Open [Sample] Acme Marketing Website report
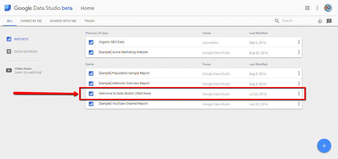 [123, 52]
